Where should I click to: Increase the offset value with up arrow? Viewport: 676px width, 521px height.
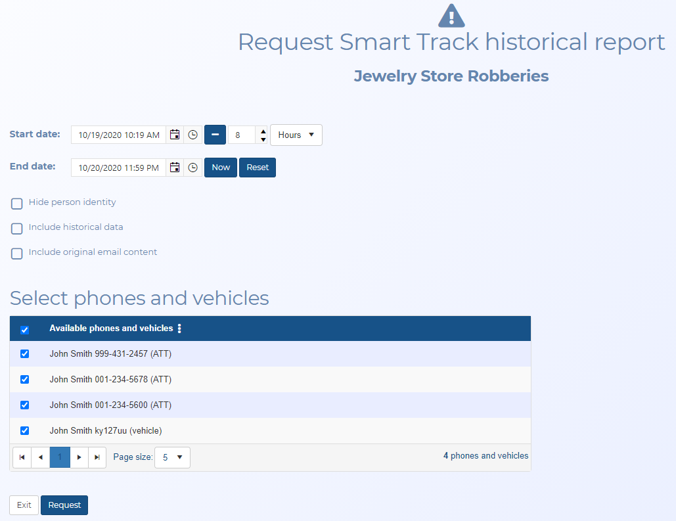[x=263, y=131]
